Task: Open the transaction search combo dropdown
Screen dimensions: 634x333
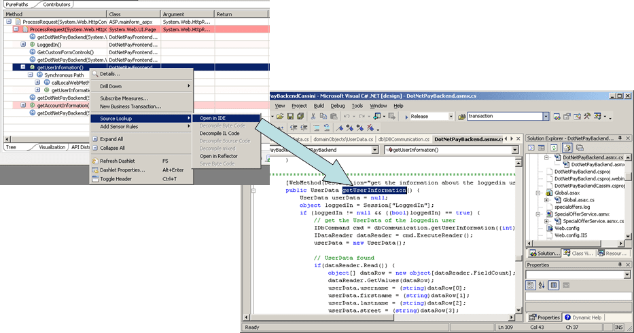Action: [546, 116]
